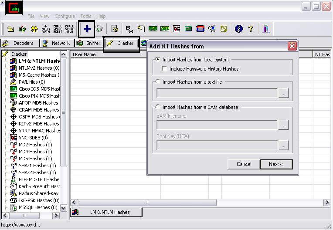
Task: Click the yellow question mark Help icon
Action: click(x=251, y=29)
